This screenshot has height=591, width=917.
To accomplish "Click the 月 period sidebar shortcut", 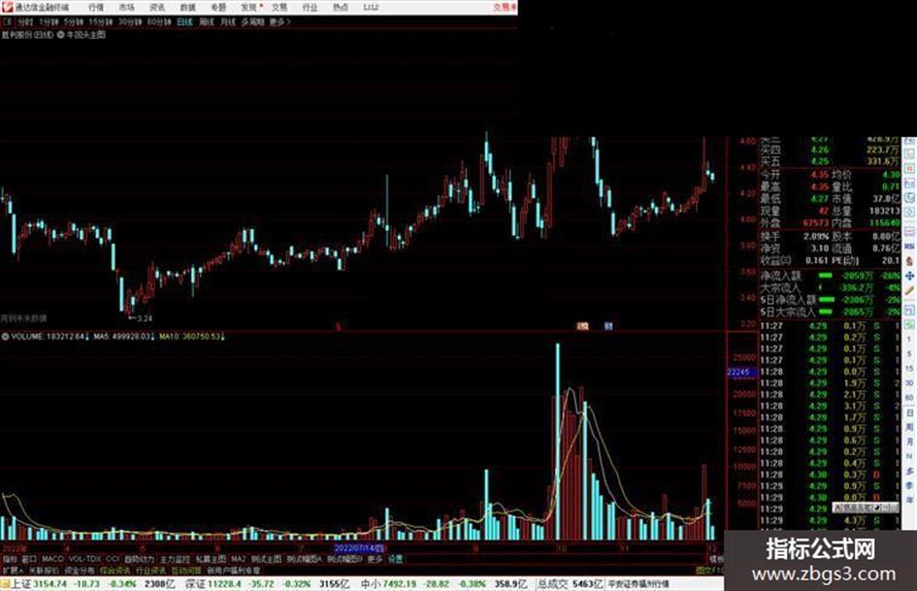I will [909, 442].
